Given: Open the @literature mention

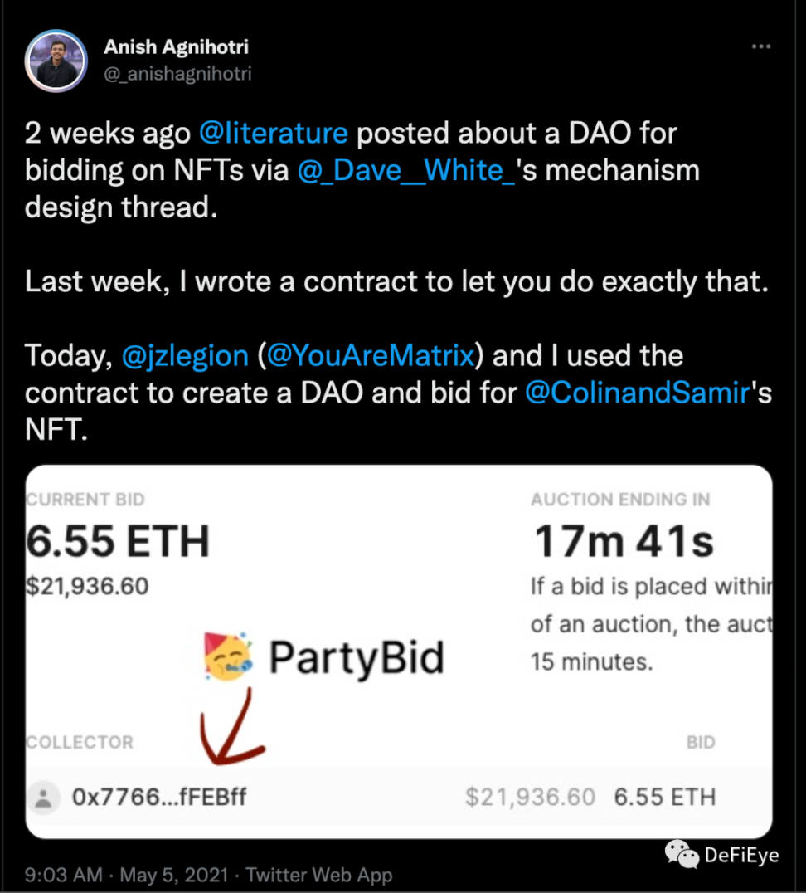Looking at the screenshot, I should click(x=273, y=133).
